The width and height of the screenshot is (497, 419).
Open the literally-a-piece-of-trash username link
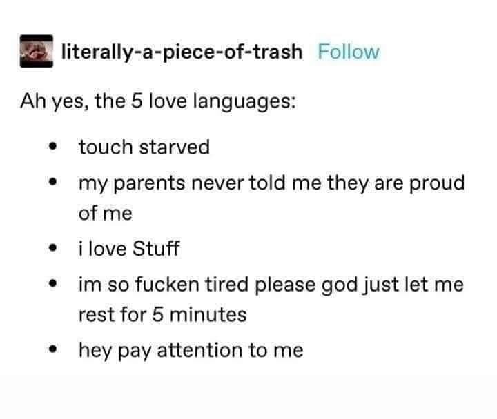(x=182, y=52)
